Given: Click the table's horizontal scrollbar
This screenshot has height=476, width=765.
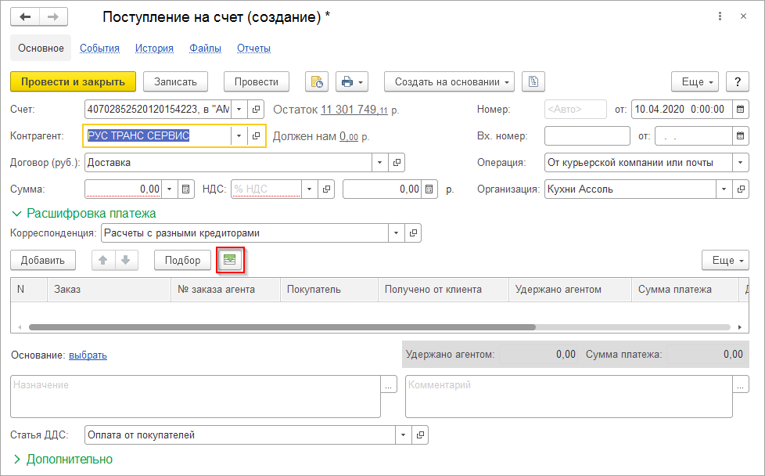Looking at the screenshot, I should (x=282, y=327).
